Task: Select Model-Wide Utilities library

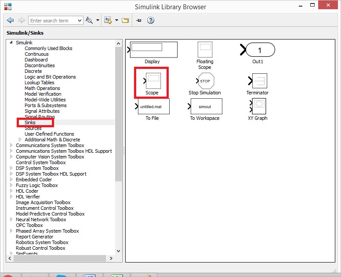Action: point(45,100)
